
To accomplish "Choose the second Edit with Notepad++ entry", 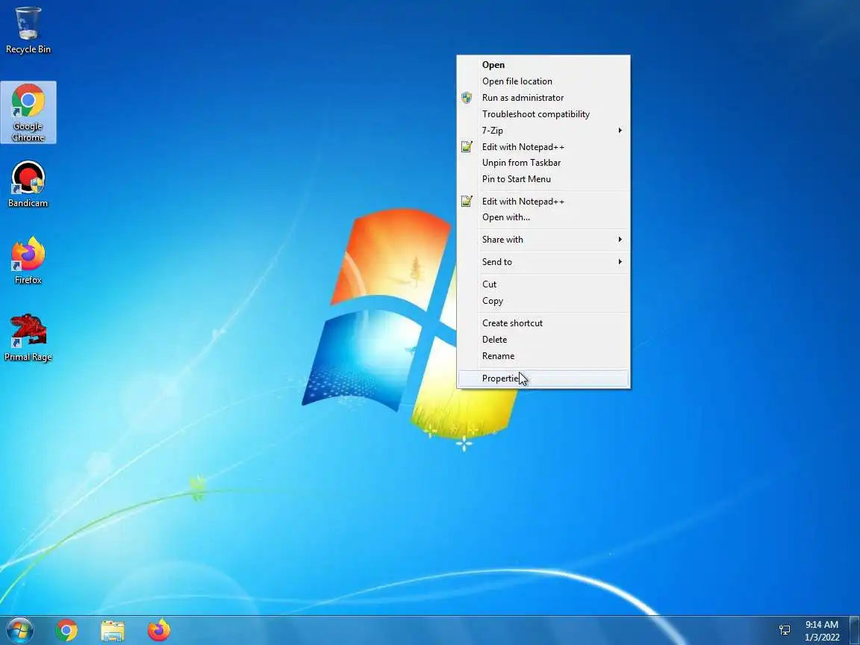I will point(543,202).
